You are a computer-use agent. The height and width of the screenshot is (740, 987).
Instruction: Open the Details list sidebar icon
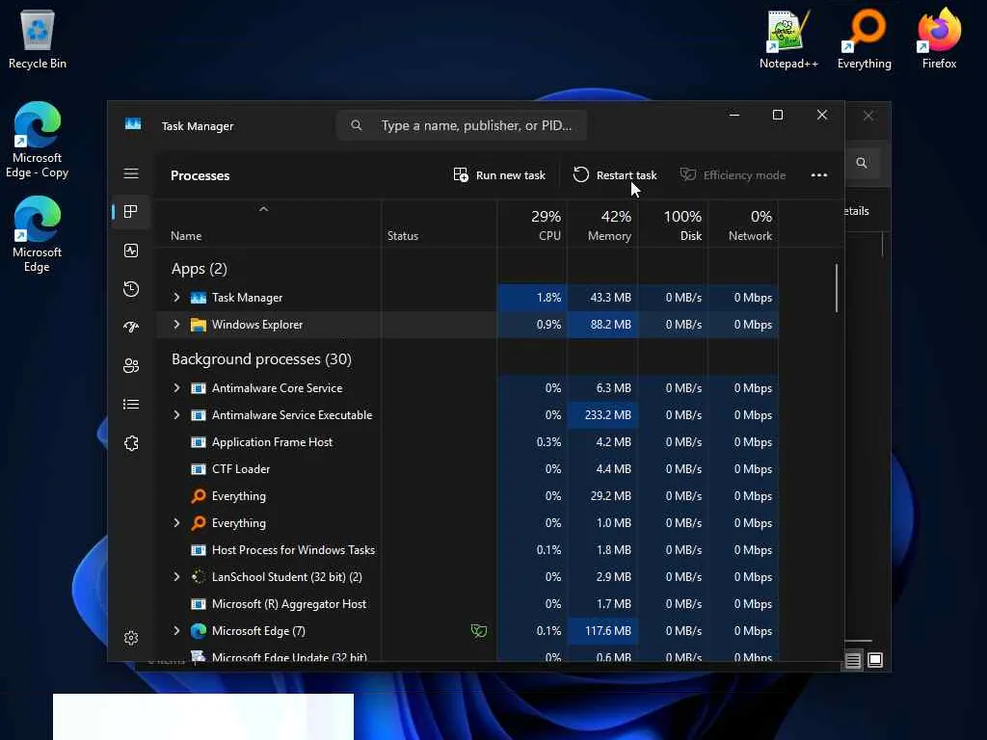tap(131, 404)
